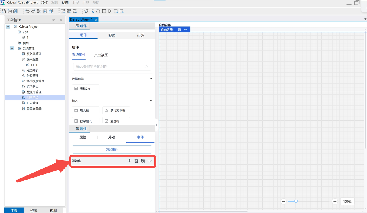Screen dimensions: 367x213
Task: Close the 工程管理 panel
Action: point(61,20)
